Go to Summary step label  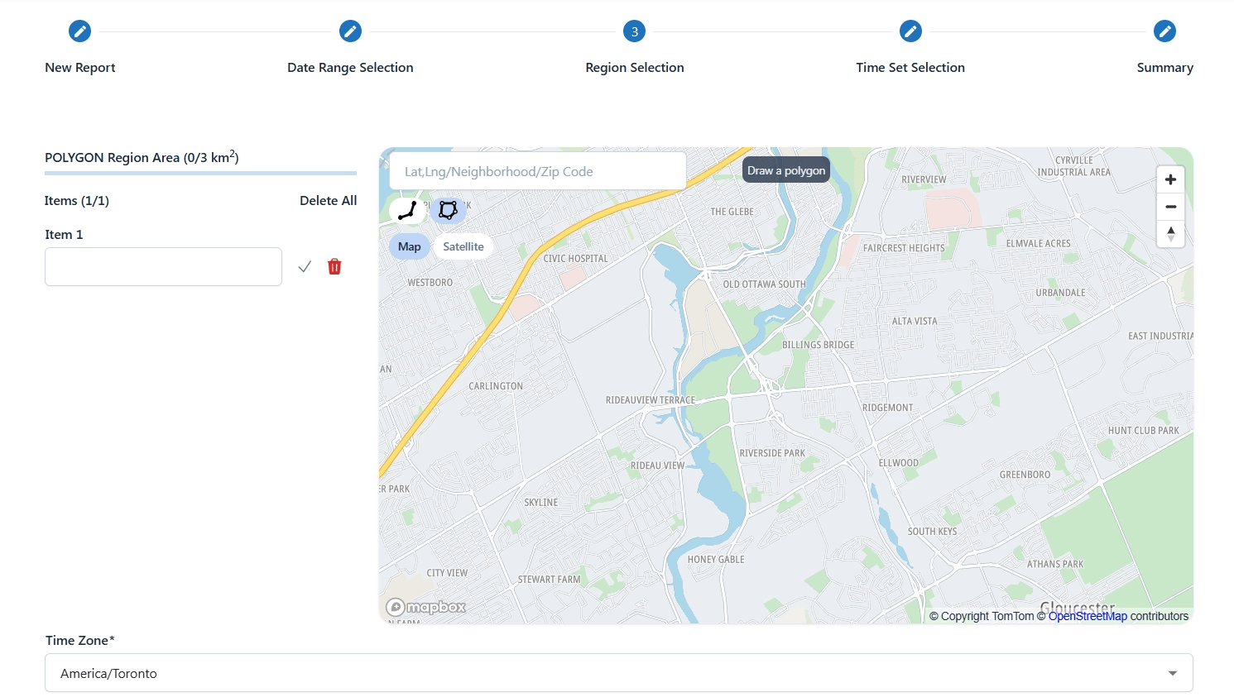tap(1164, 68)
